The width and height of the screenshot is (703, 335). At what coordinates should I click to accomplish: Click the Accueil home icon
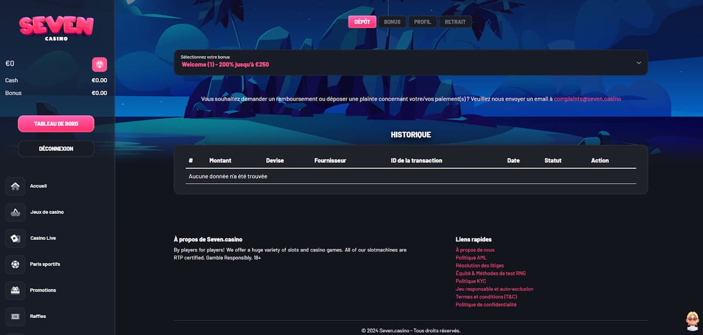[x=15, y=187]
